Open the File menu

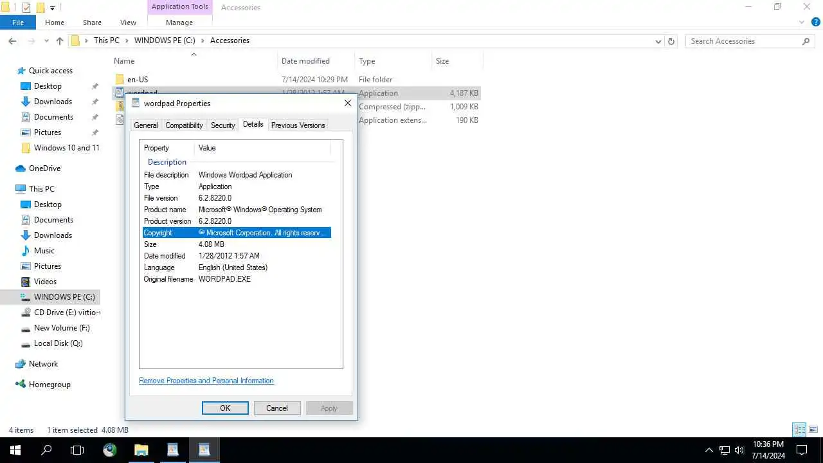[x=18, y=23]
